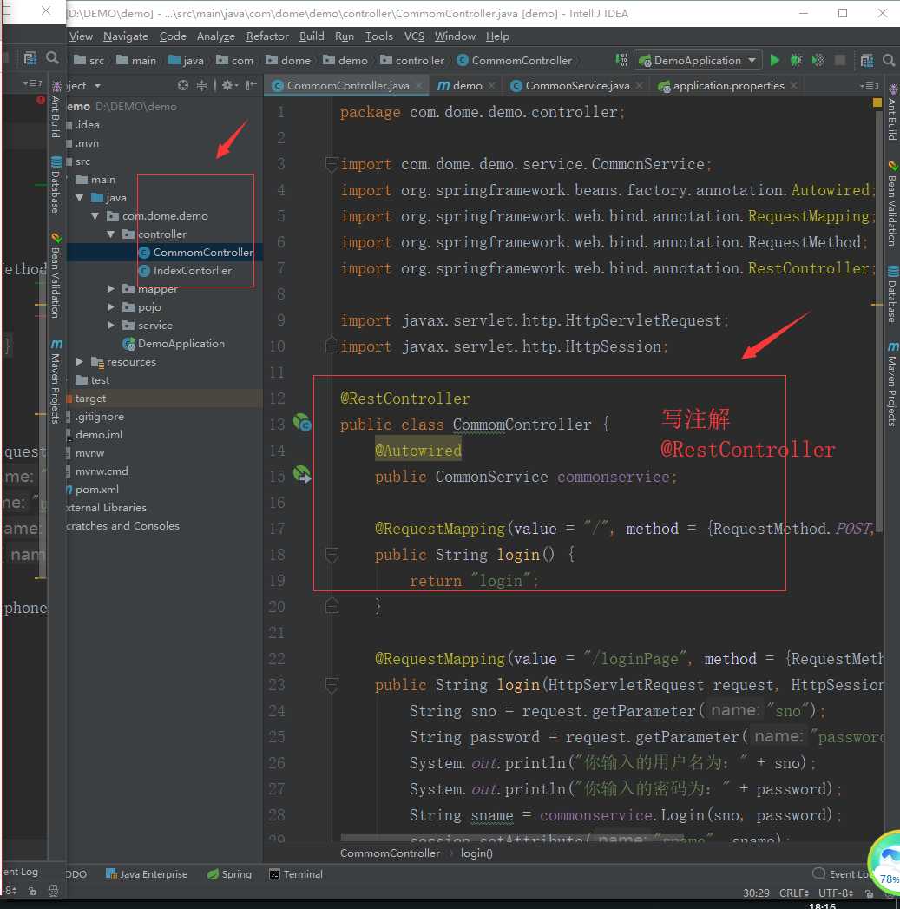Click the src folder in the navigation bar
This screenshot has height=909, width=900.
pyautogui.click(x=89, y=60)
